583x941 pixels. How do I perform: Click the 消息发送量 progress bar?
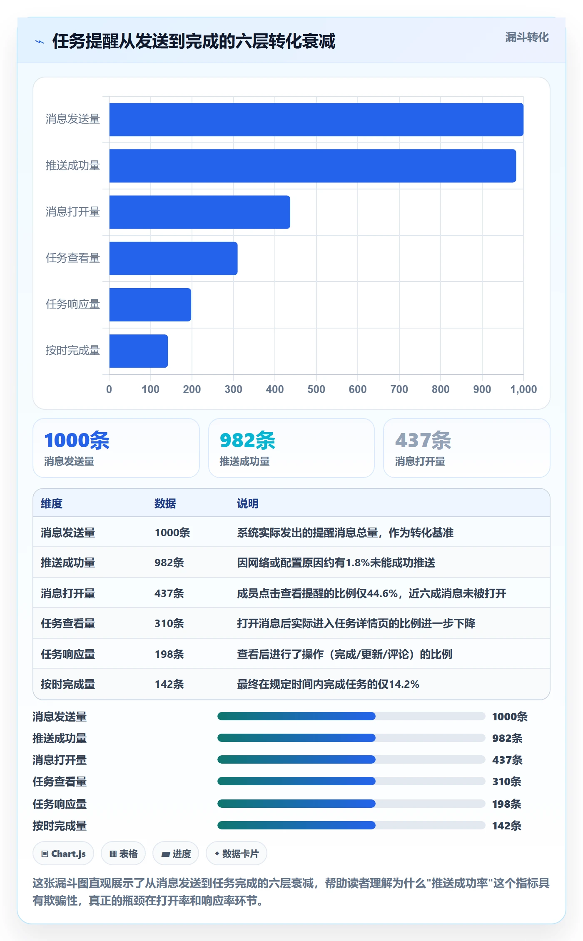[x=351, y=716]
